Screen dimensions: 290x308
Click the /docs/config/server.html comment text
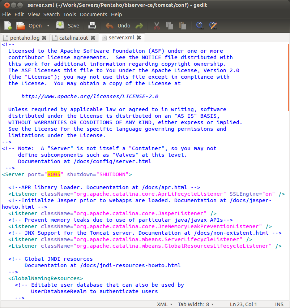click(112, 161)
